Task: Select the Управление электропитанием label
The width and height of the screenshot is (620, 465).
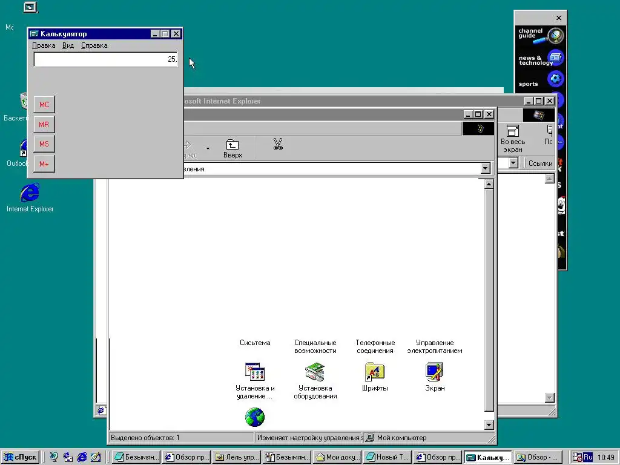Action: pos(435,347)
